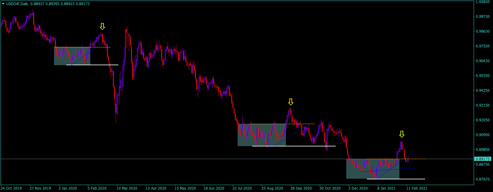Viewport: 493px width, 192px height.
Task: Select the gray rectangle over August 2020 range
Action: click(x=262, y=135)
